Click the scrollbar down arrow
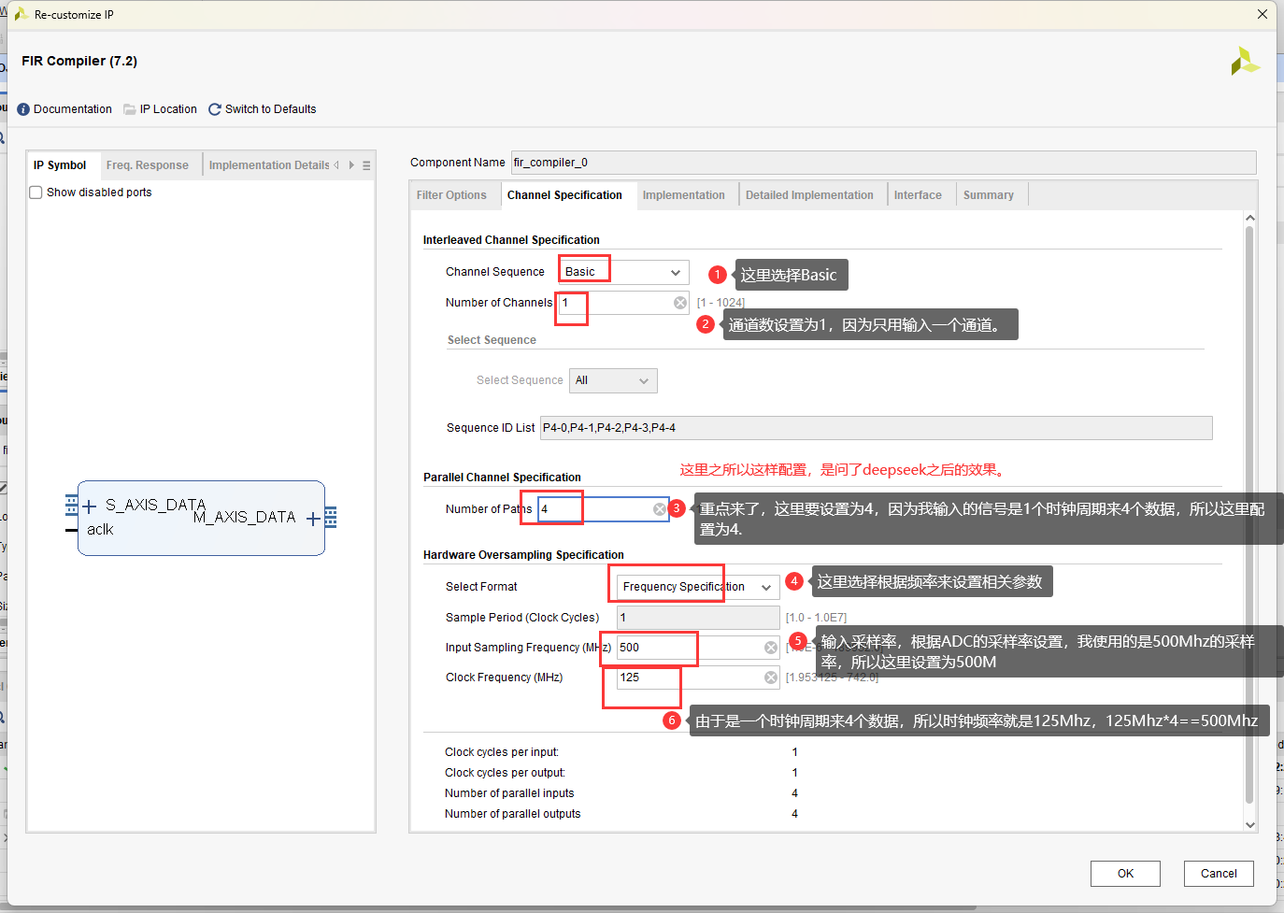1284x913 pixels. 1250,825
